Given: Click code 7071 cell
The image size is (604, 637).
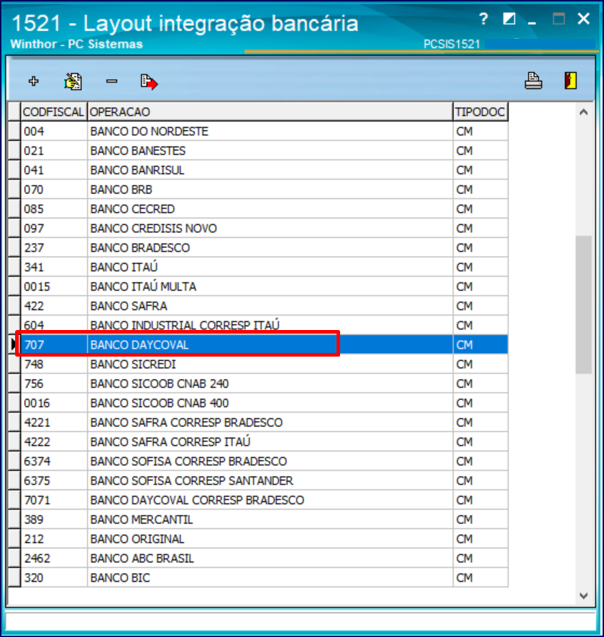Looking at the screenshot, I should [x=54, y=500].
